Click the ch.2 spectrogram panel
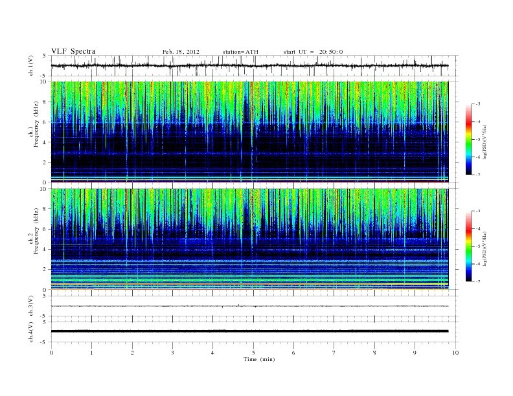Screen dimensions: 513x396 [249, 239]
